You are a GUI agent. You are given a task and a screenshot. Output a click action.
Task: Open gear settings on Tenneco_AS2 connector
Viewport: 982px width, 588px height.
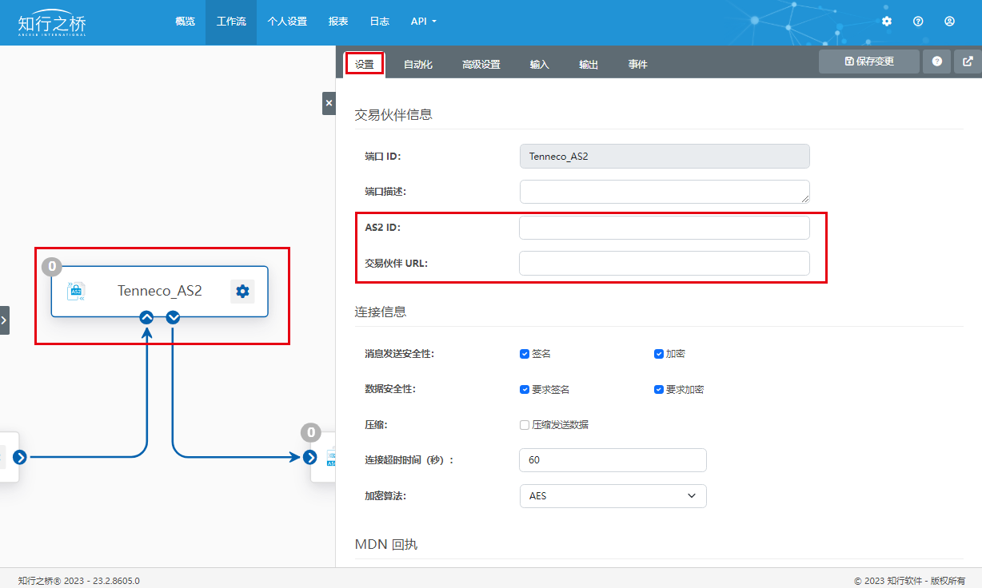[242, 292]
